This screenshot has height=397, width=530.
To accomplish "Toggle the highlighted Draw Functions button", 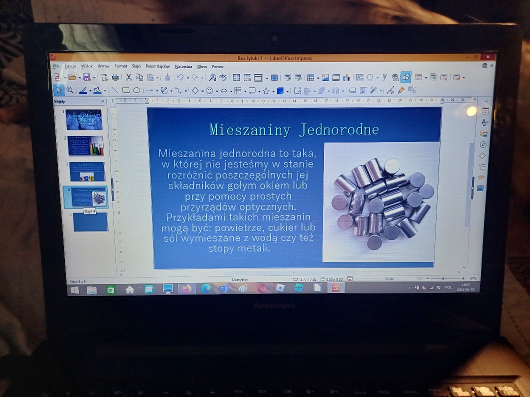I will click(406, 77).
